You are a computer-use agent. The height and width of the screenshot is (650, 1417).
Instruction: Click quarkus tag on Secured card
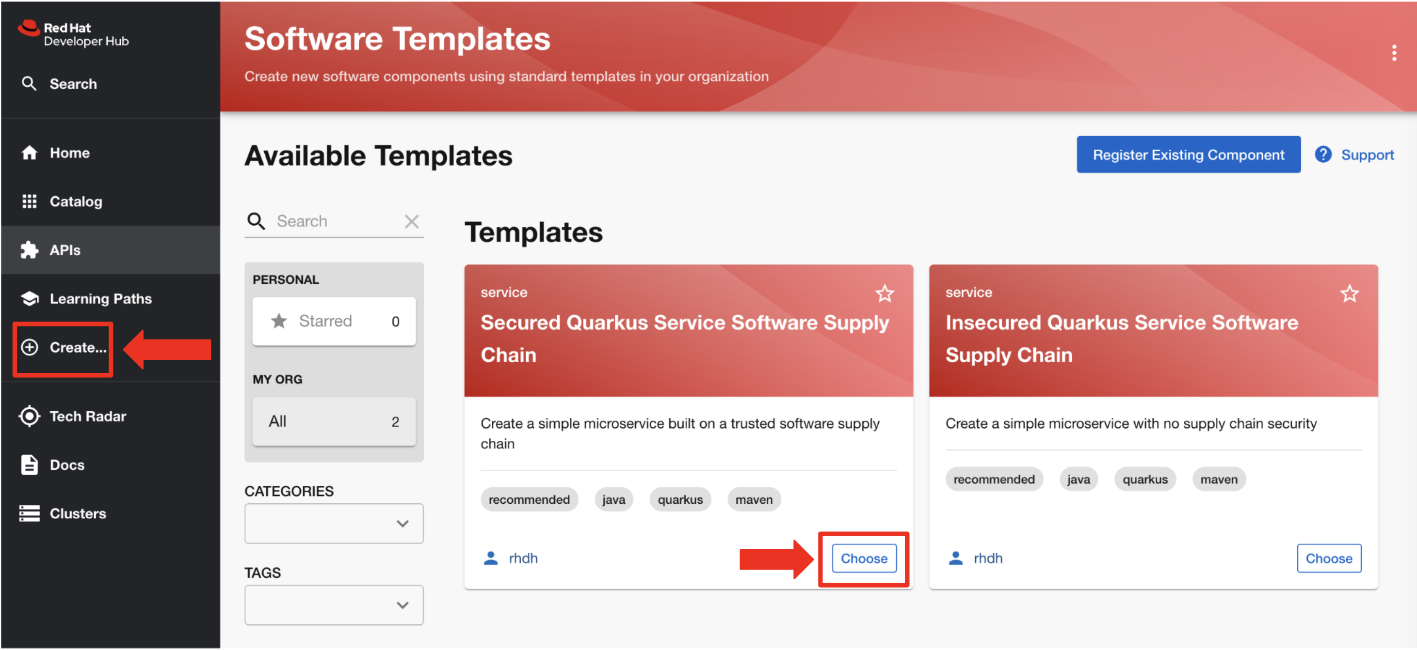[680, 499]
